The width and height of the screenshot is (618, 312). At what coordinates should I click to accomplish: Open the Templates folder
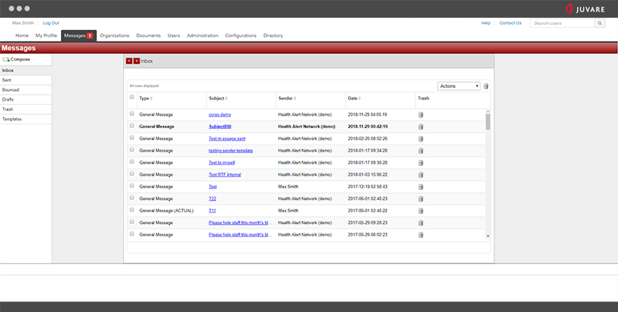click(25, 119)
